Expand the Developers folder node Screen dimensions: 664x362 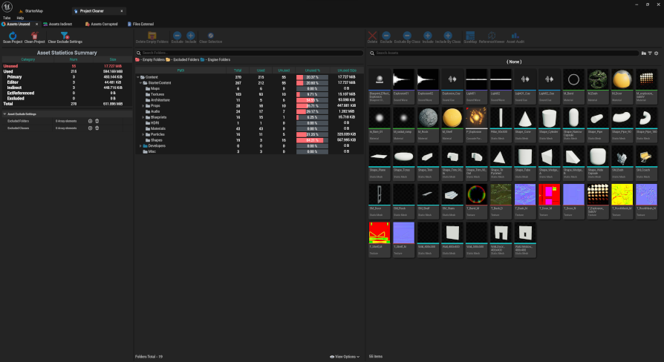point(140,145)
